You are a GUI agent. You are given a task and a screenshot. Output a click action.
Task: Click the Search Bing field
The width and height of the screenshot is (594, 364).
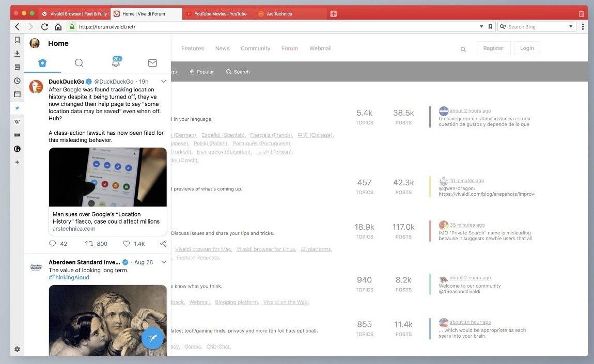[x=537, y=26]
